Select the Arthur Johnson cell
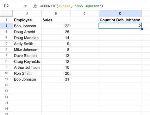The width and height of the screenshot is (150, 115). pos(27,67)
